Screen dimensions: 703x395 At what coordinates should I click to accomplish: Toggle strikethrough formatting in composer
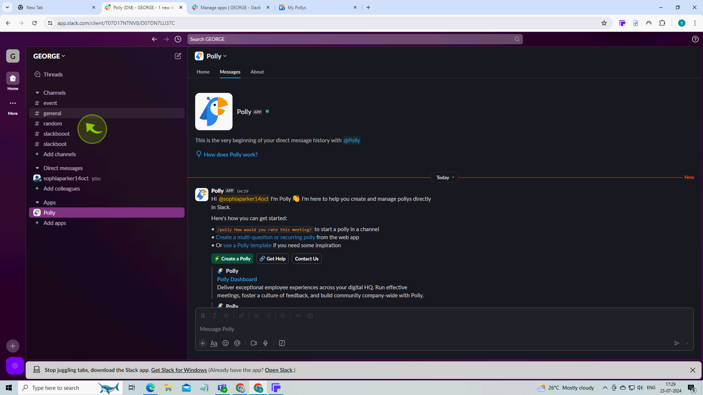point(226,315)
